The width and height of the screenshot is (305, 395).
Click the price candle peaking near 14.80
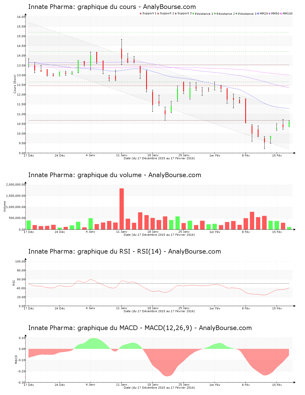click(121, 52)
